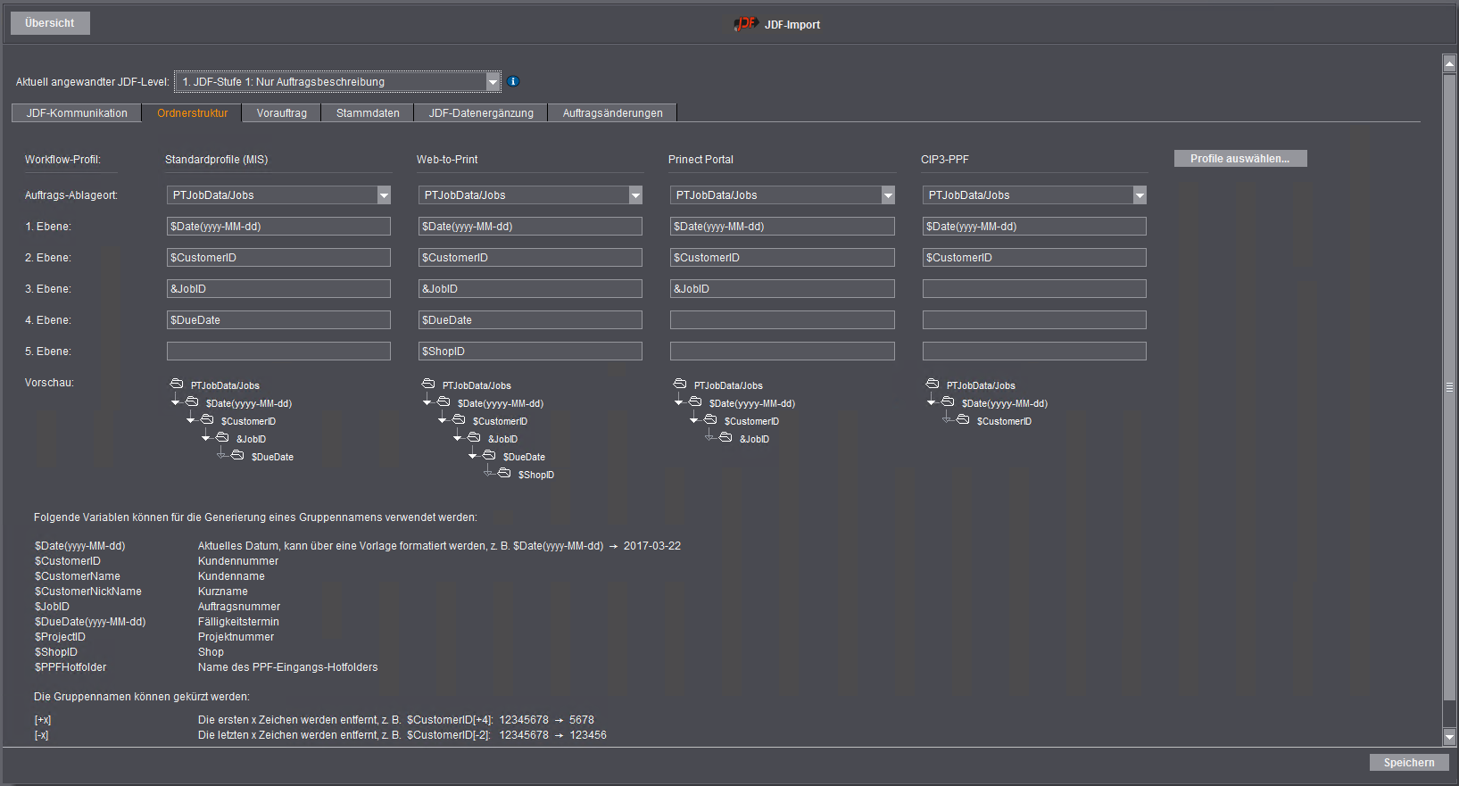The height and width of the screenshot is (786, 1459).
Task: Click 2. Ebene $CustomerID field for Web-to-Print
Action: tap(530, 258)
